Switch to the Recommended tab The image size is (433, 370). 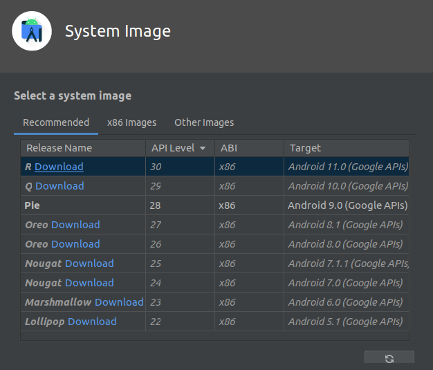[x=56, y=122]
